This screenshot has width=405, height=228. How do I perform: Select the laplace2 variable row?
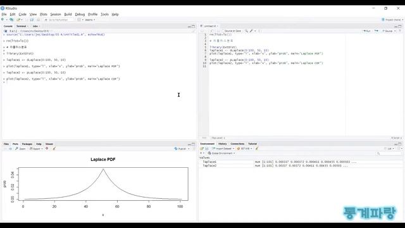point(301,166)
